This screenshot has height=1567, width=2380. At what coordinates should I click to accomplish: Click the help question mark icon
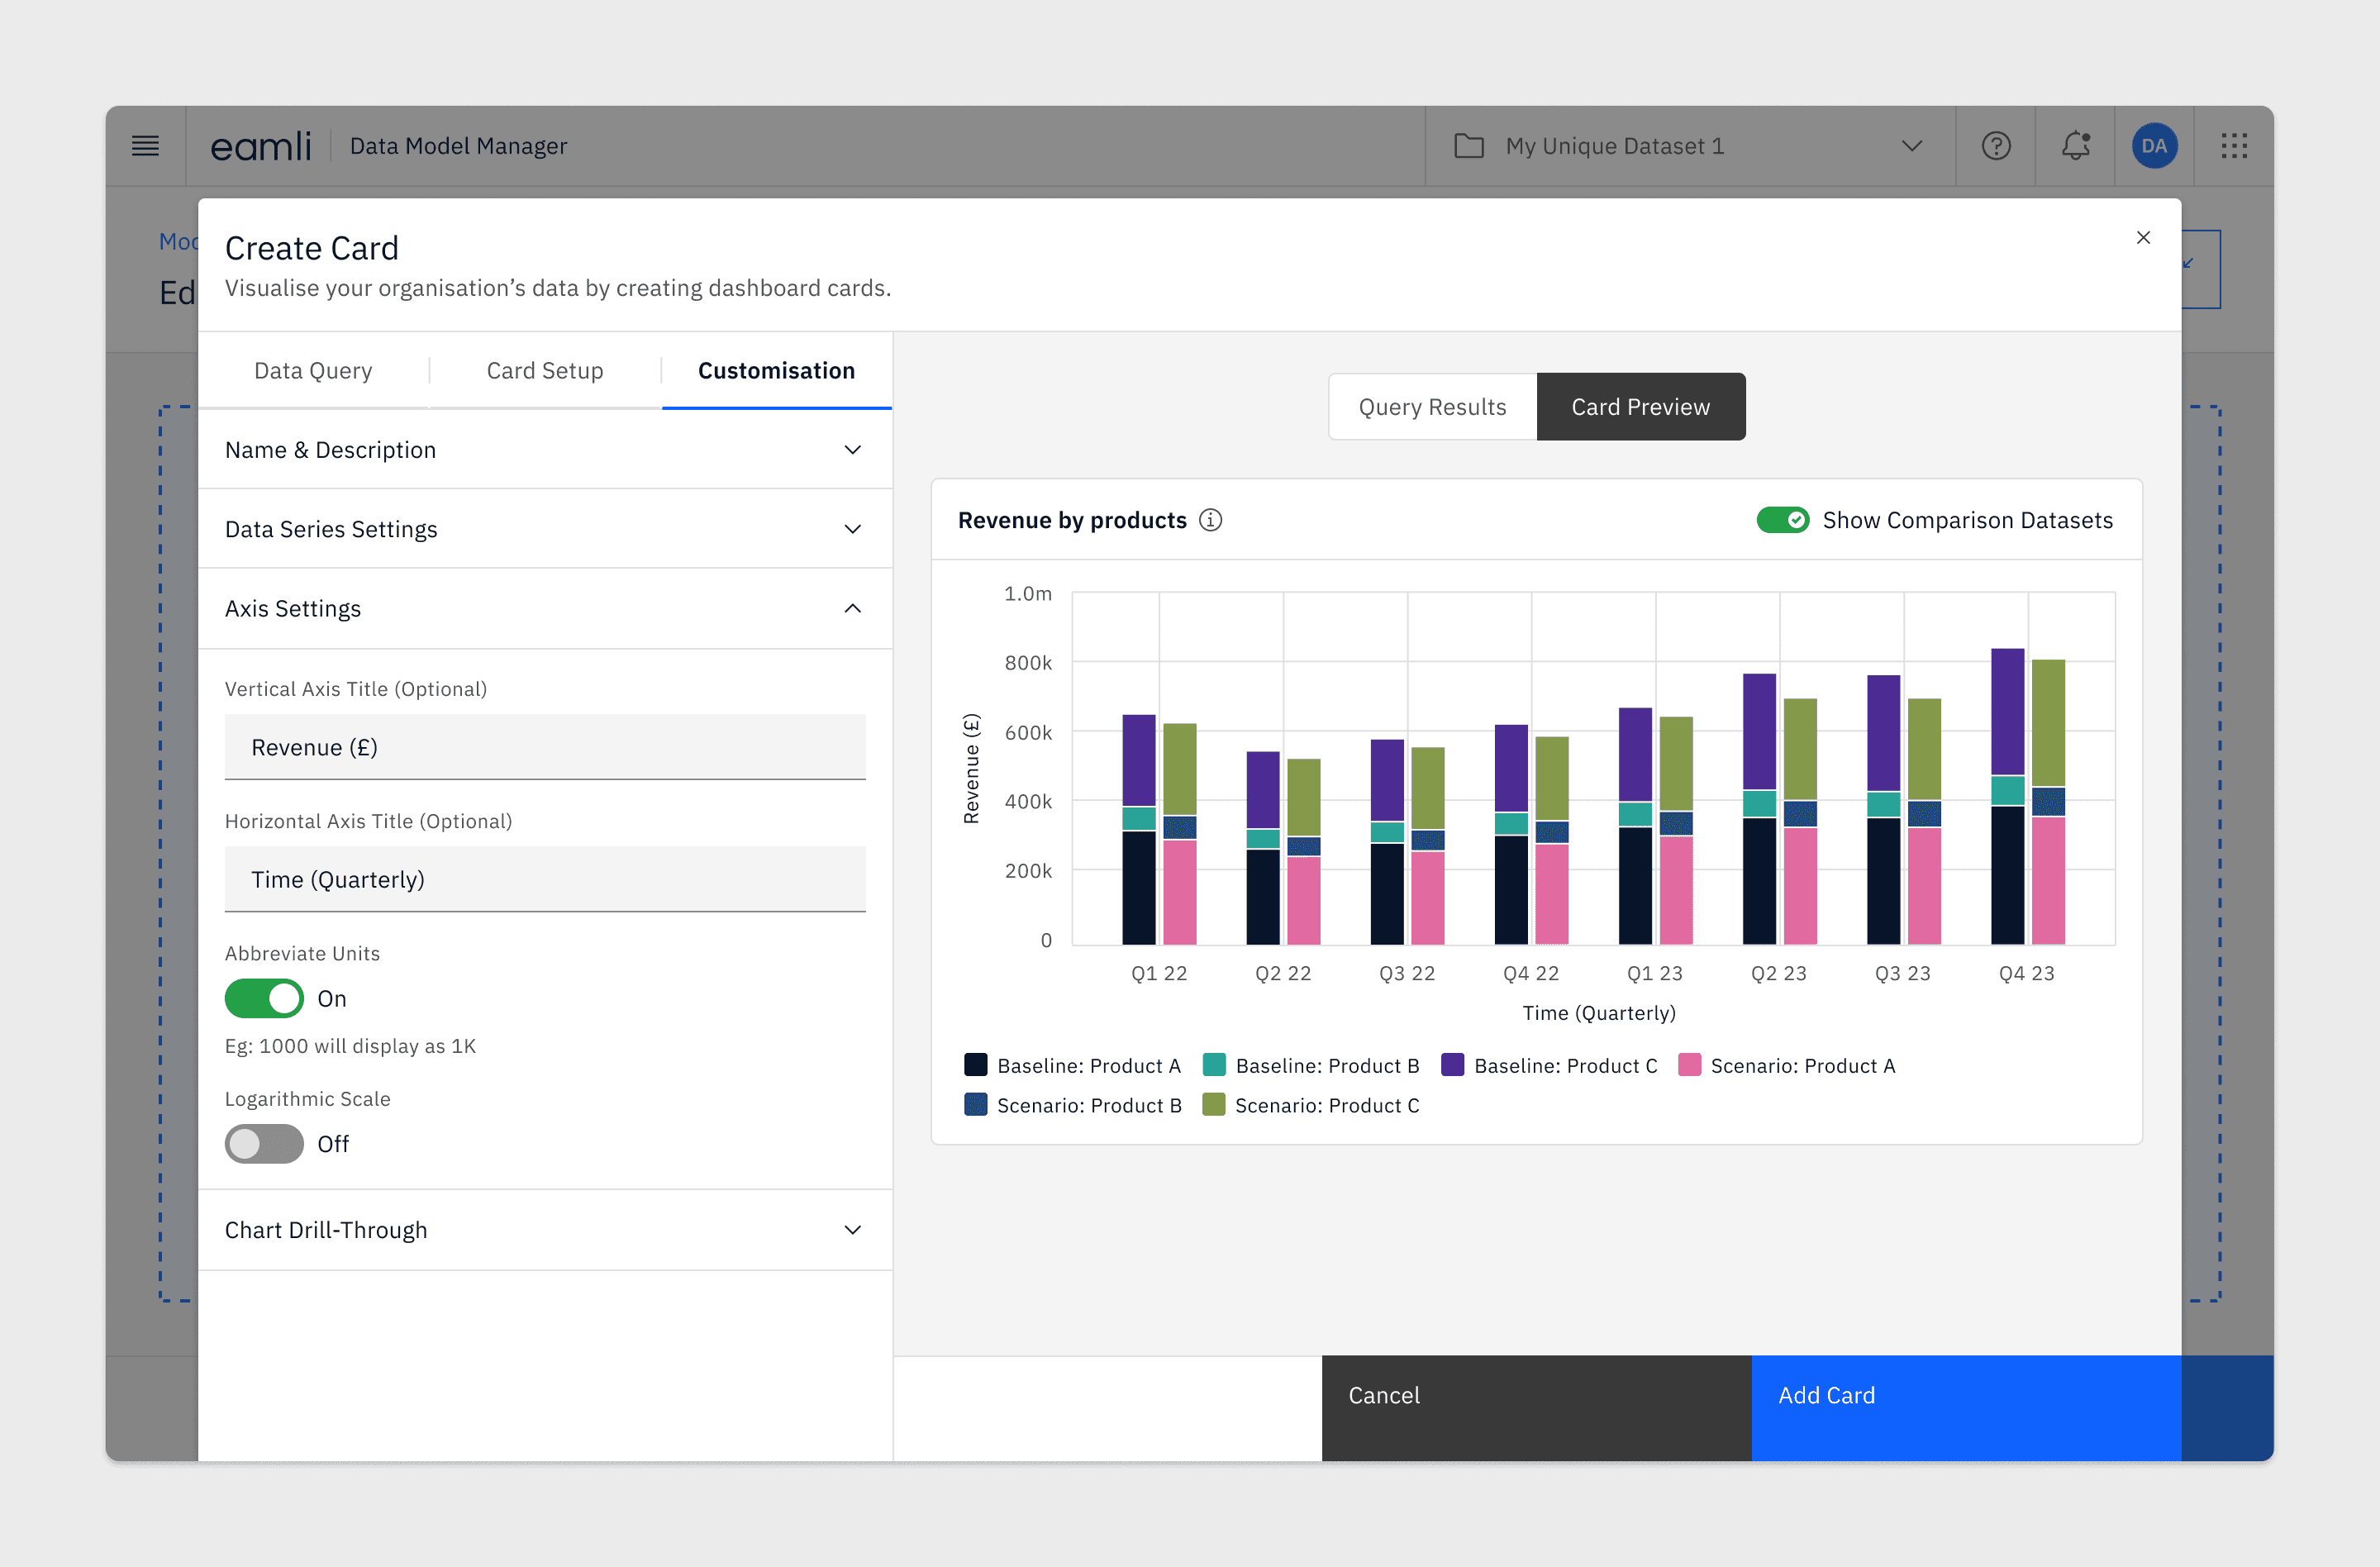coord(1995,146)
